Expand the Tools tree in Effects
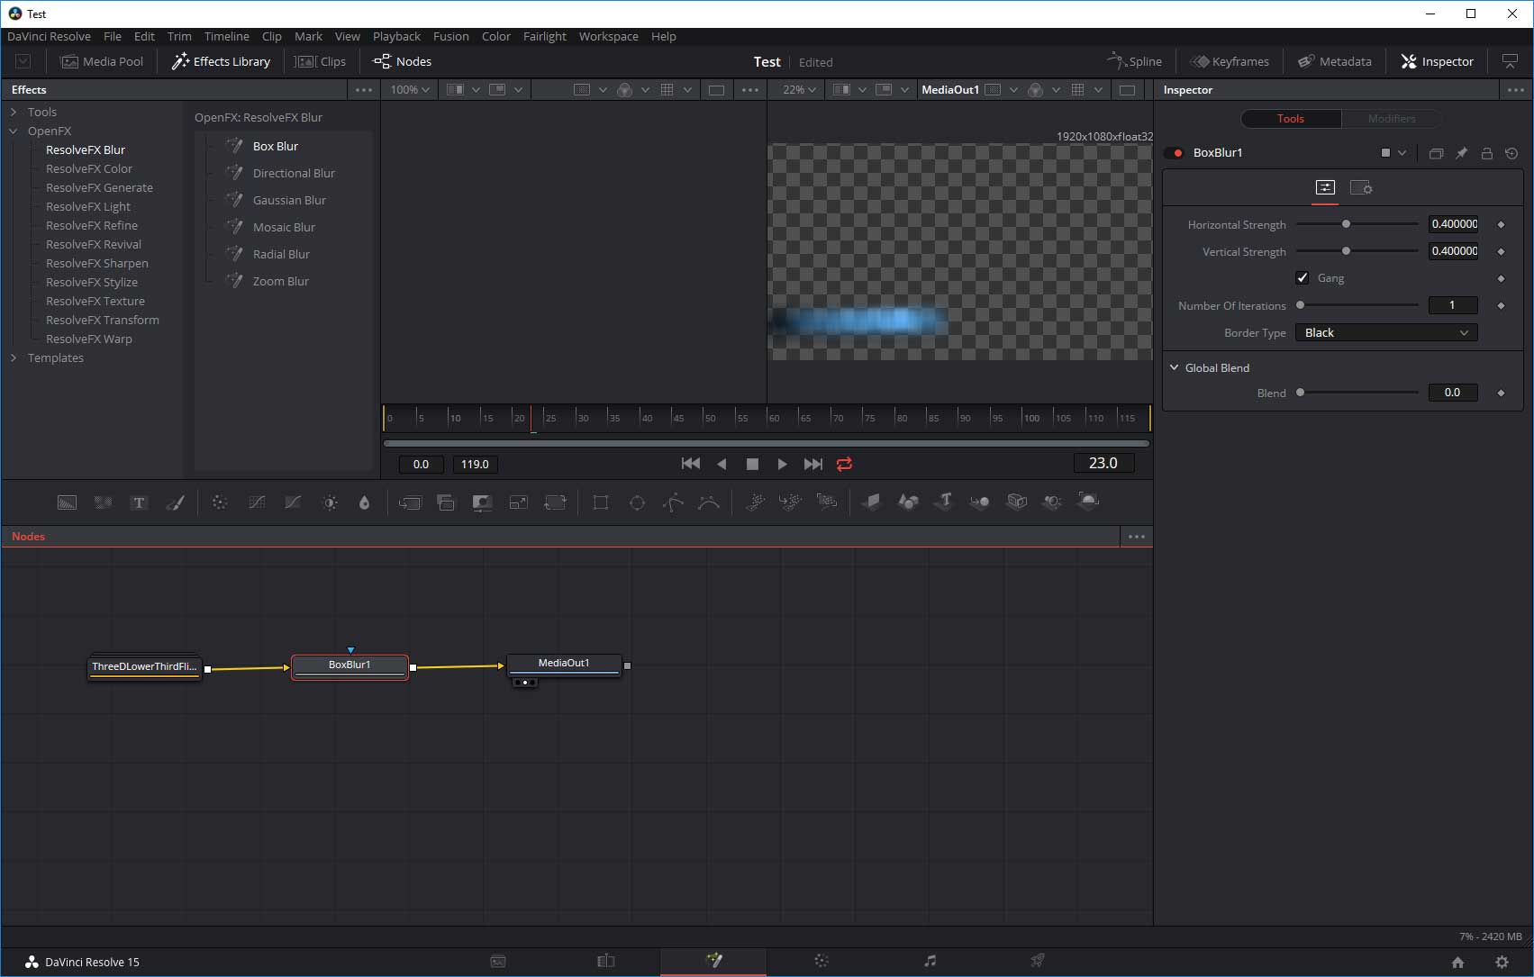The height and width of the screenshot is (977, 1534). 14,112
